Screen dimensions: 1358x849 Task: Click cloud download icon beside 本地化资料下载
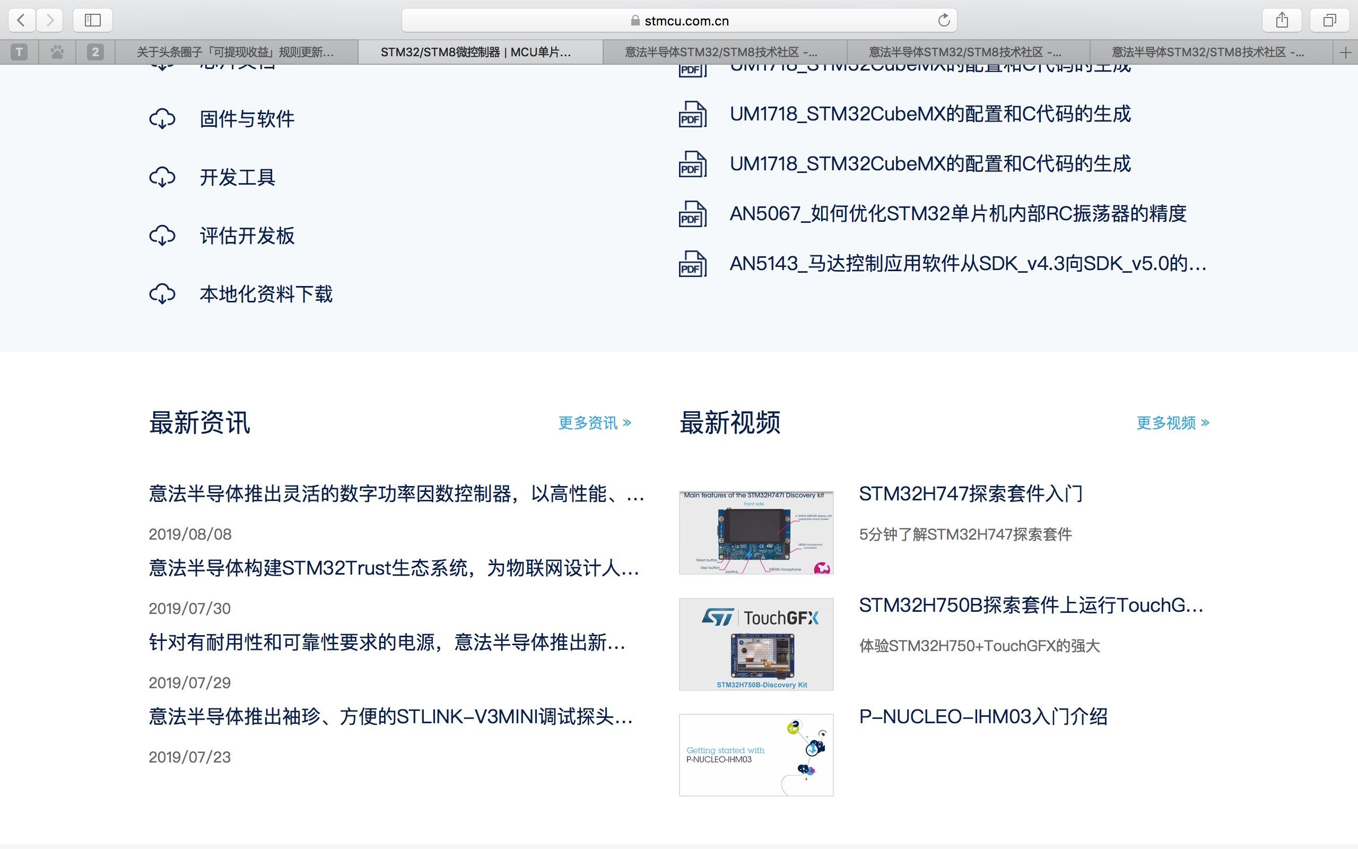(x=162, y=294)
